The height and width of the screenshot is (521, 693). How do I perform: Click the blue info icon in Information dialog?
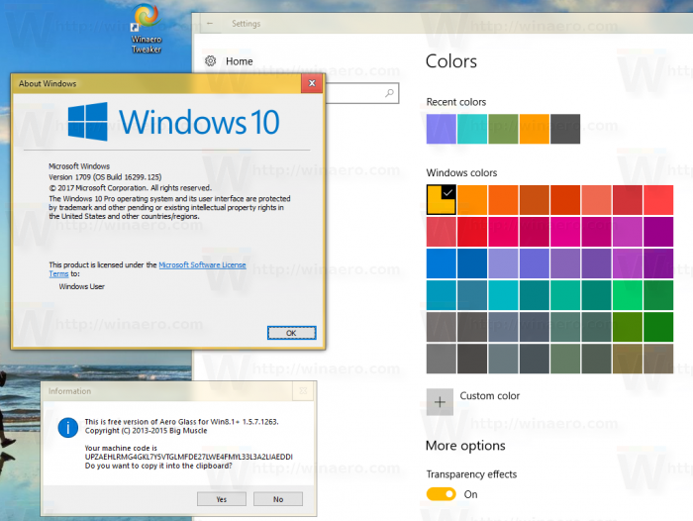pyautogui.click(x=68, y=427)
